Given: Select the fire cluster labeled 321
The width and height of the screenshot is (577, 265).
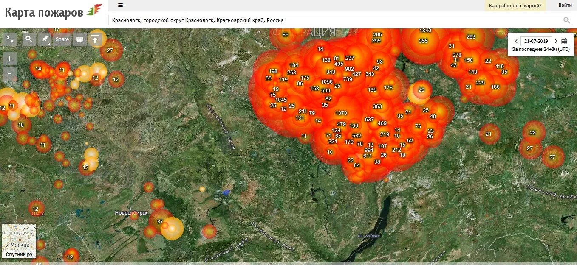Looking at the screenshot, I should coord(333,142).
